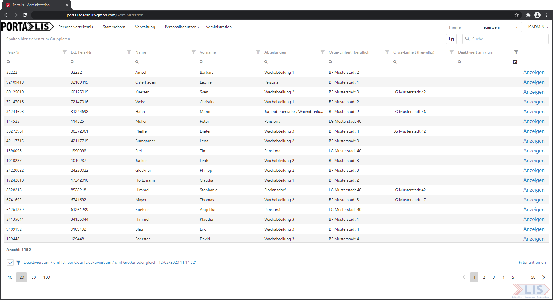Viewport: 553px width, 300px height.
Task: Open the filter icon on Name column
Action: [x=194, y=52]
